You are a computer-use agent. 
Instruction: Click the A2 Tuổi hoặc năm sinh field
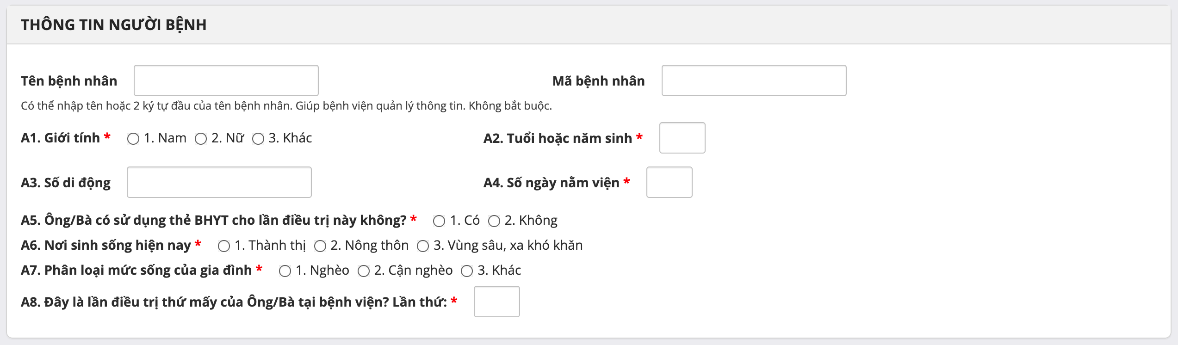point(682,138)
